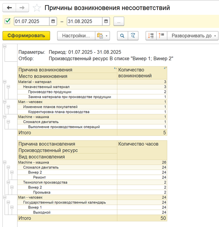Collapse Винер 2 under Технология производства
The width and height of the screenshot is (219, 227).
[12, 187]
